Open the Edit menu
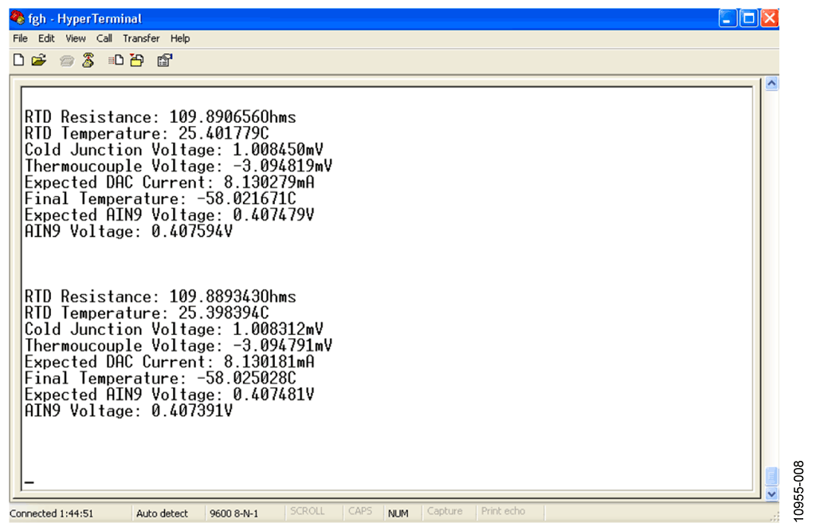 [x=46, y=38]
